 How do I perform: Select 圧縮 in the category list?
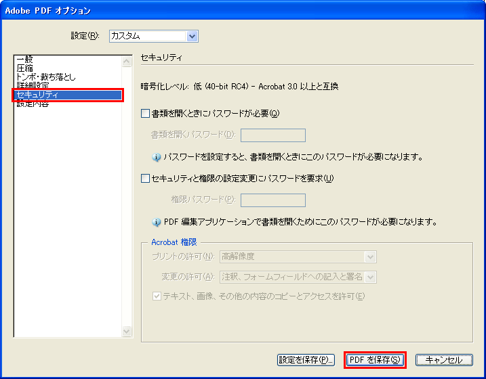[x=25, y=68]
